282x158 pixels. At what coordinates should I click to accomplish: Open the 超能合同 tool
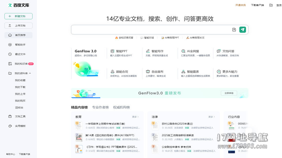122,72
